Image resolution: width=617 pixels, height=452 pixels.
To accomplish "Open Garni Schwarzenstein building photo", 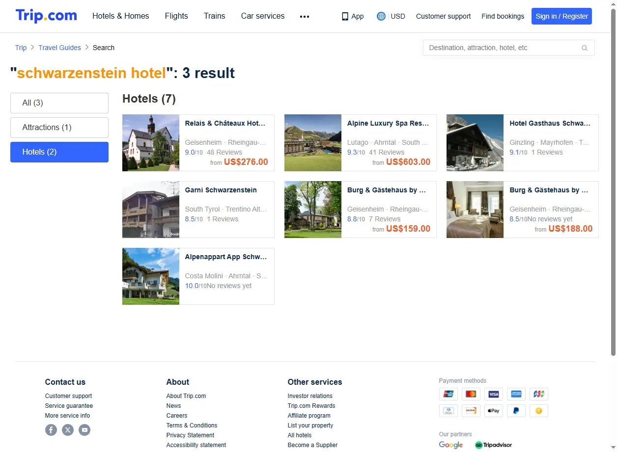I will tap(151, 210).
